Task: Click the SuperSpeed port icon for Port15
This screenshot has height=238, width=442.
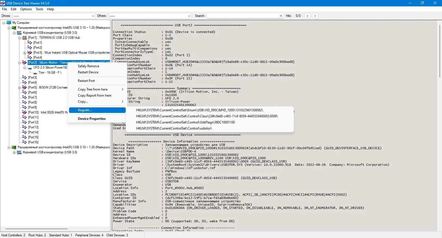Action: tap(25, 137)
